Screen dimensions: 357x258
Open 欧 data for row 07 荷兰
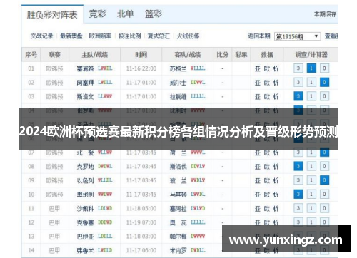[x=267, y=153]
